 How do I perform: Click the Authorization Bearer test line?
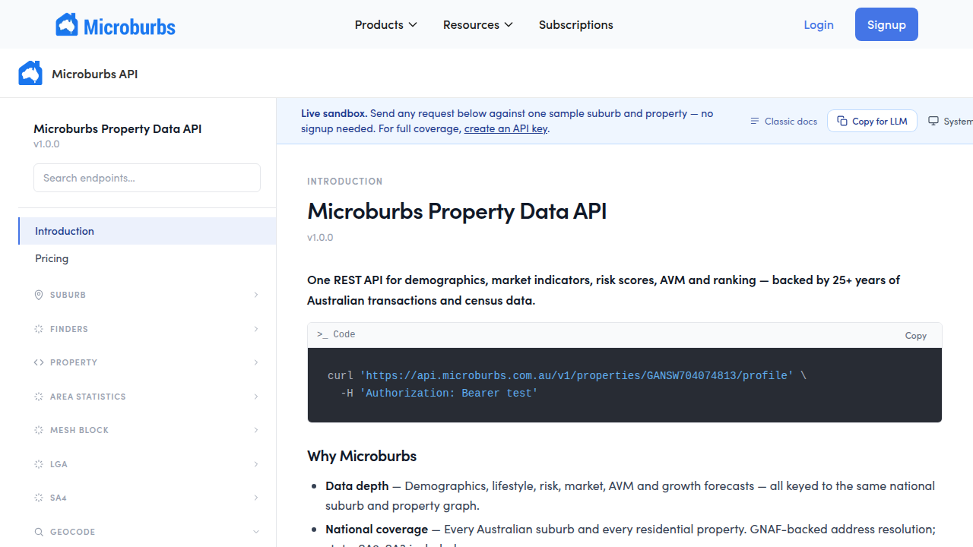(x=439, y=393)
